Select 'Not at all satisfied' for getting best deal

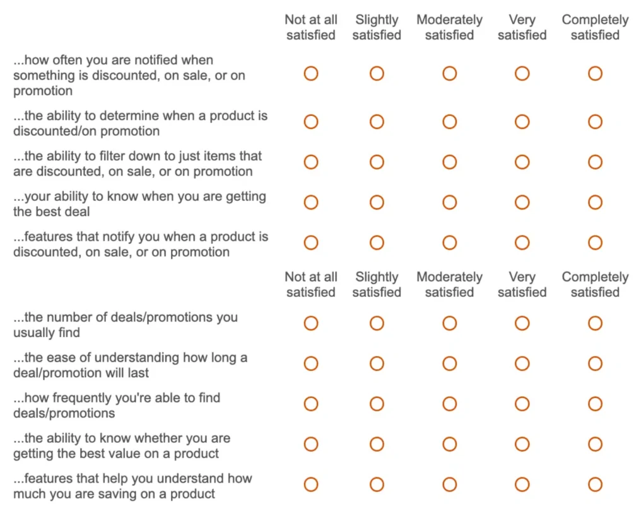[x=311, y=202]
